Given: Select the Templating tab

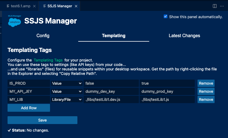Looking at the screenshot, I should pyautogui.click(x=113, y=36).
